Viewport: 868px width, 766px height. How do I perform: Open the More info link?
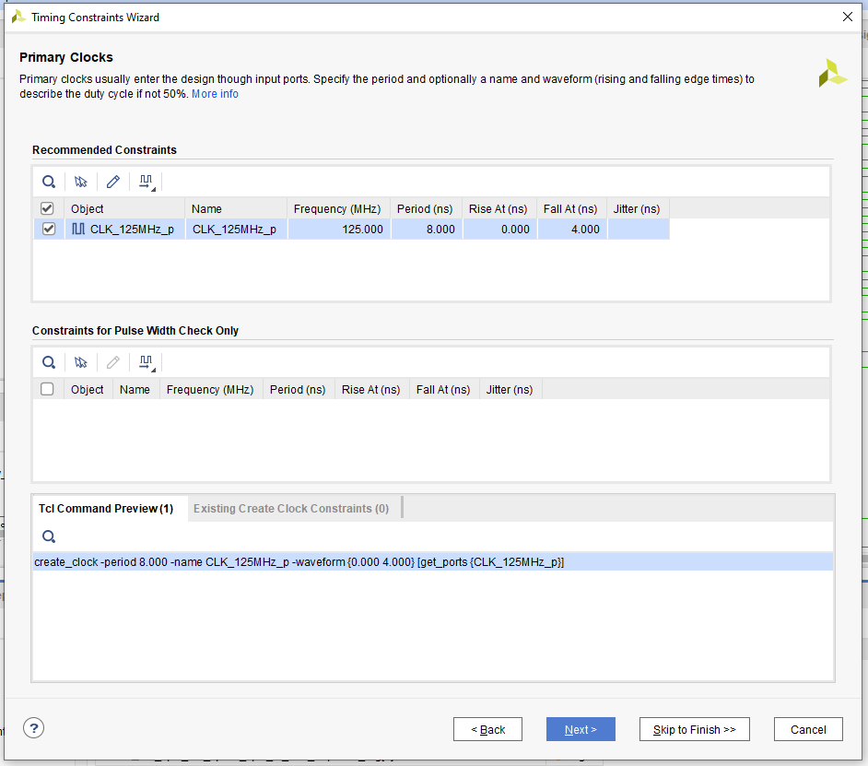[x=215, y=94]
